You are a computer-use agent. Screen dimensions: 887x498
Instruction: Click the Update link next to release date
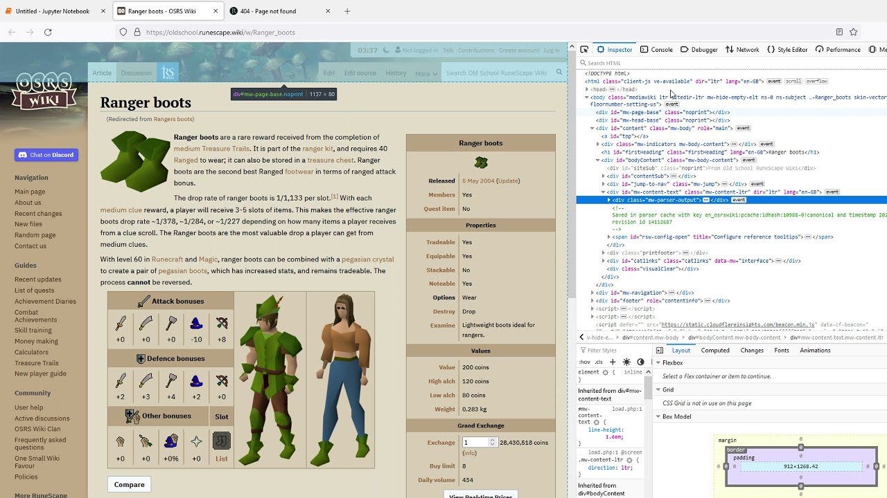pyautogui.click(x=508, y=181)
